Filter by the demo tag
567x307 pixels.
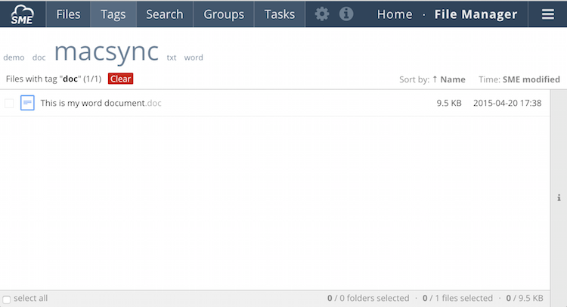point(14,57)
